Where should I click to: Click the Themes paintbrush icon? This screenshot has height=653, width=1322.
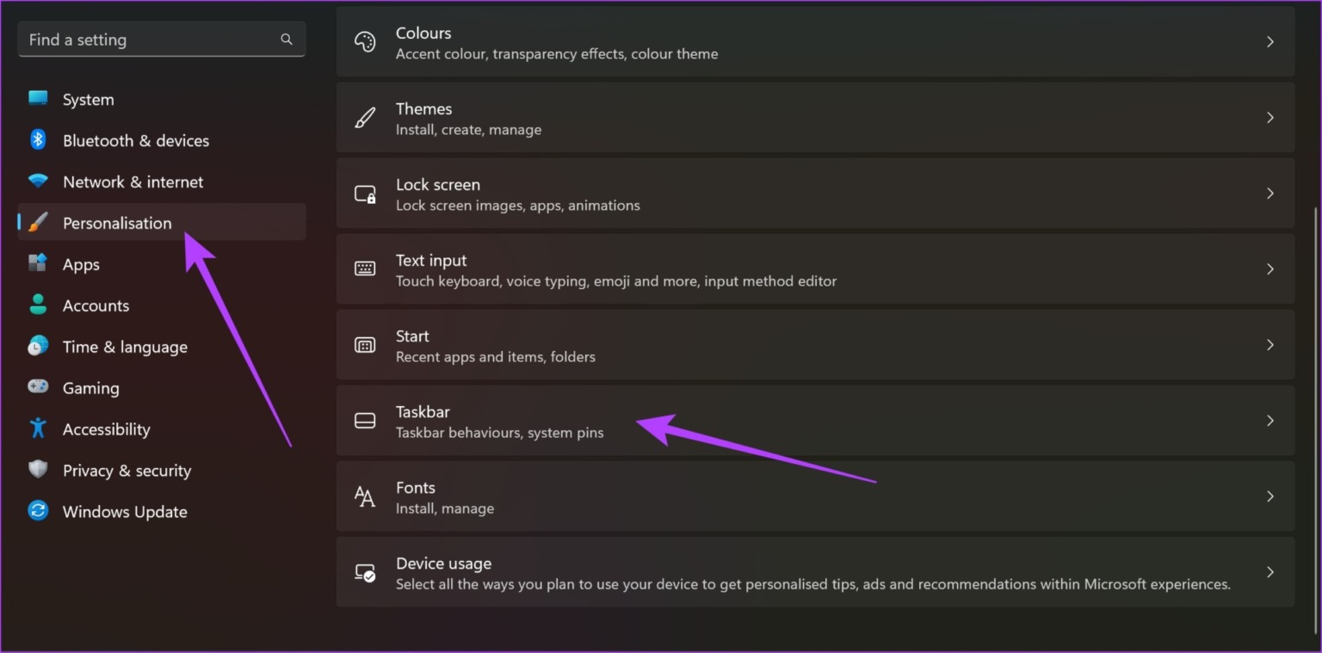pos(365,118)
